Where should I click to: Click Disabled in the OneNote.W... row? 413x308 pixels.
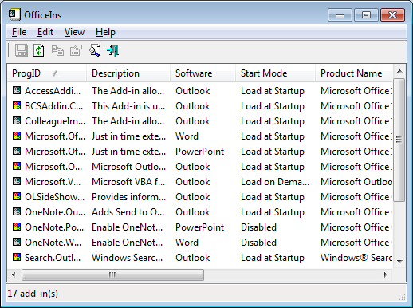pyautogui.click(x=258, y=243)
